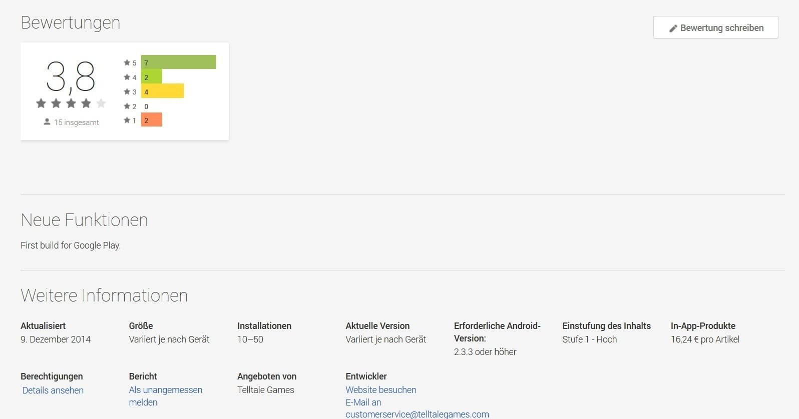Click the In-App-Produkte label
This screenshot has width=799, height=419.
[x=703, y=326]
